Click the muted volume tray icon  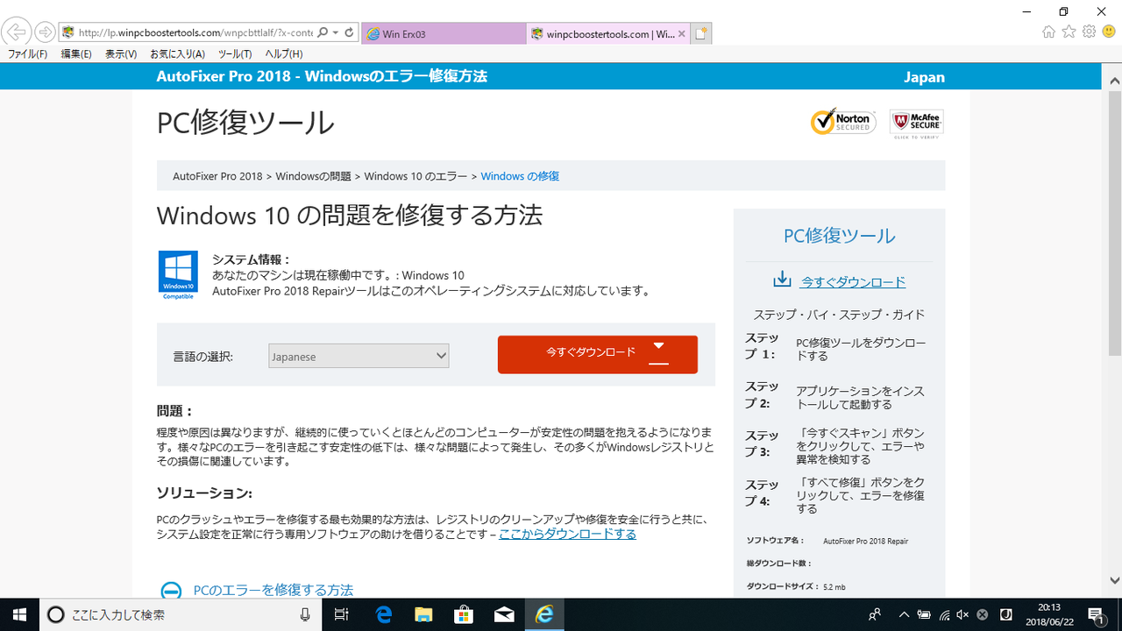[x=962, y=614]
